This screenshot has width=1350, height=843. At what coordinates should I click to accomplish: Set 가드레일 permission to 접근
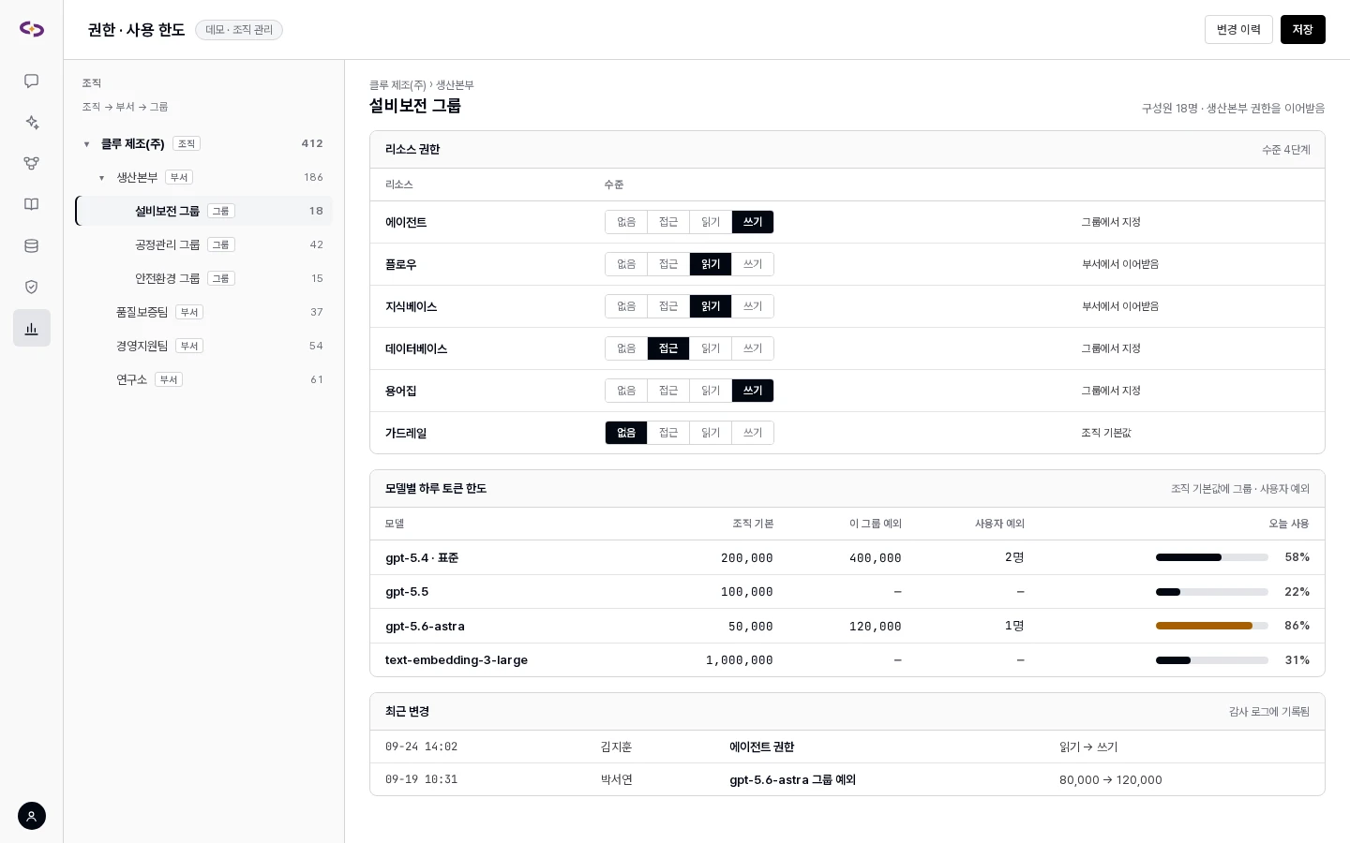668,433
